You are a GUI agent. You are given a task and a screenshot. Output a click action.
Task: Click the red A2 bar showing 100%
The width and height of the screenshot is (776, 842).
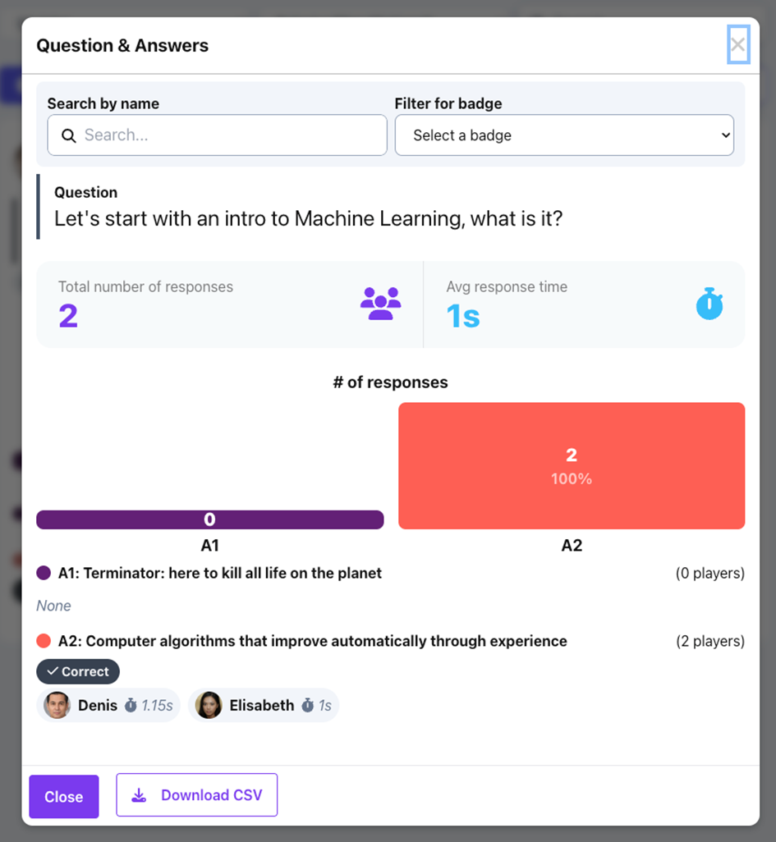point(572,465)
